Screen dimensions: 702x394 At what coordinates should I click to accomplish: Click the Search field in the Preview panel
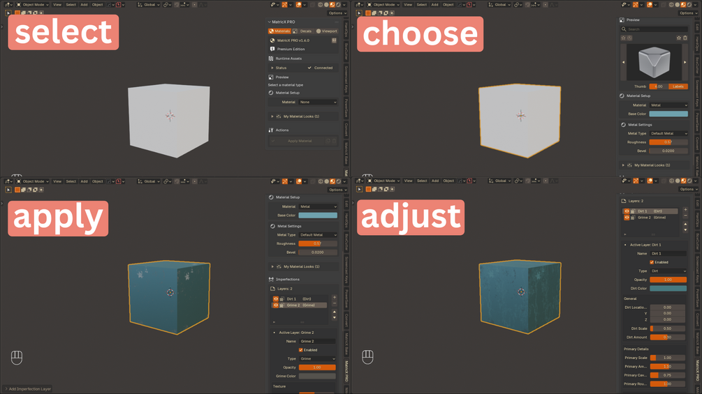pyautogui.click(x=654, y=29)
